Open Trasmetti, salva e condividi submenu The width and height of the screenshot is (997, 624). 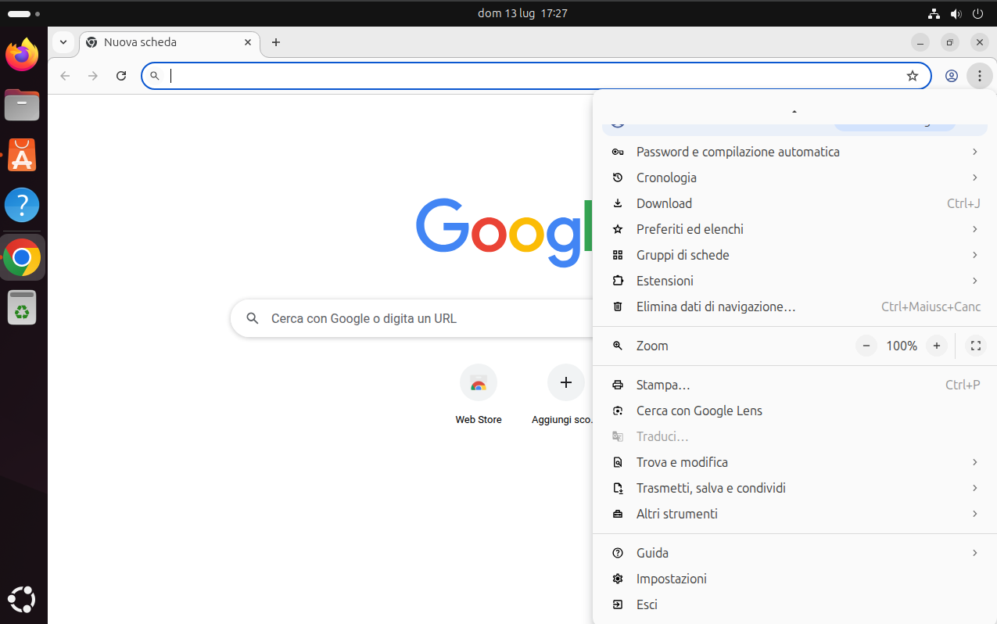click(794, 488)
